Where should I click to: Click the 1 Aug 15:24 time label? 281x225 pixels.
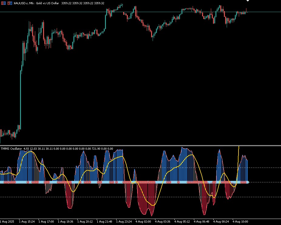[27, 222]
